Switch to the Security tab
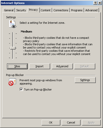 [21, 10]
